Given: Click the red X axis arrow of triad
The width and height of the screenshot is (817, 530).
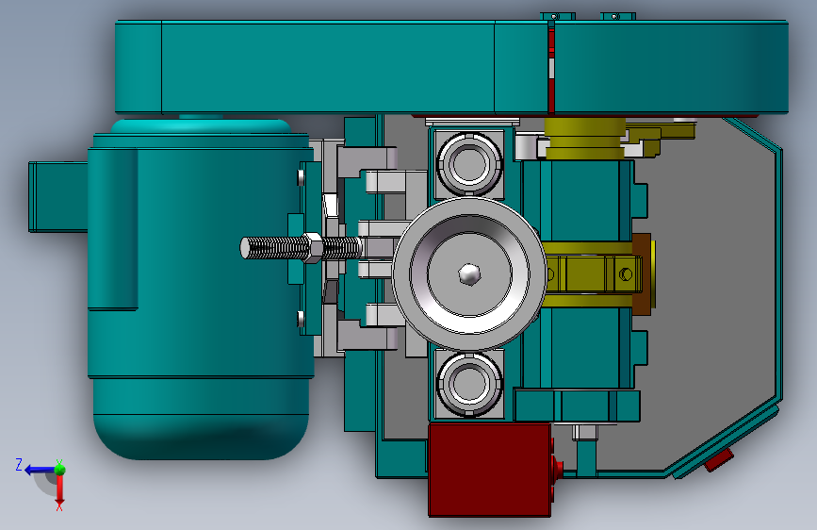Looking at the screenshot, I should [60, 489].
